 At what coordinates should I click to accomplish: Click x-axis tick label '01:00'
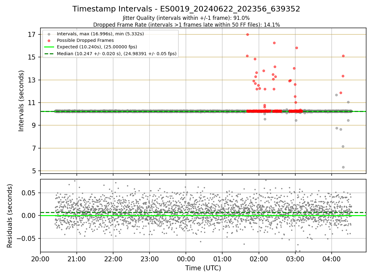tap(222, 259)
